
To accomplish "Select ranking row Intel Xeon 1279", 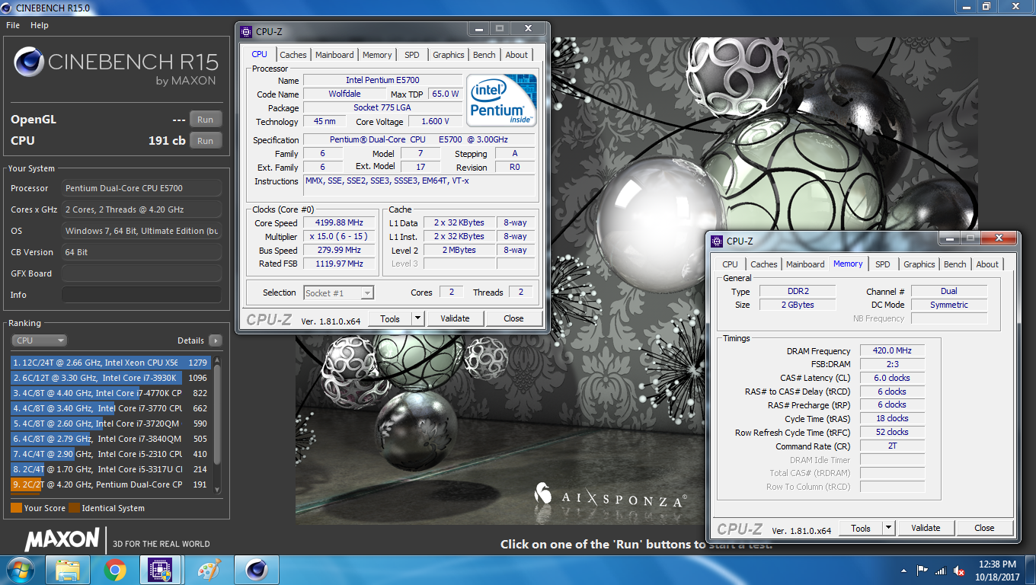I will point(110,363).
